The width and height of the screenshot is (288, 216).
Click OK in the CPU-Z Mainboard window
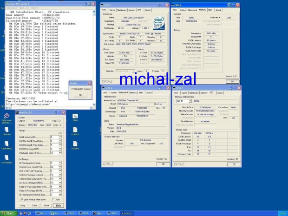tap(164, 164)
